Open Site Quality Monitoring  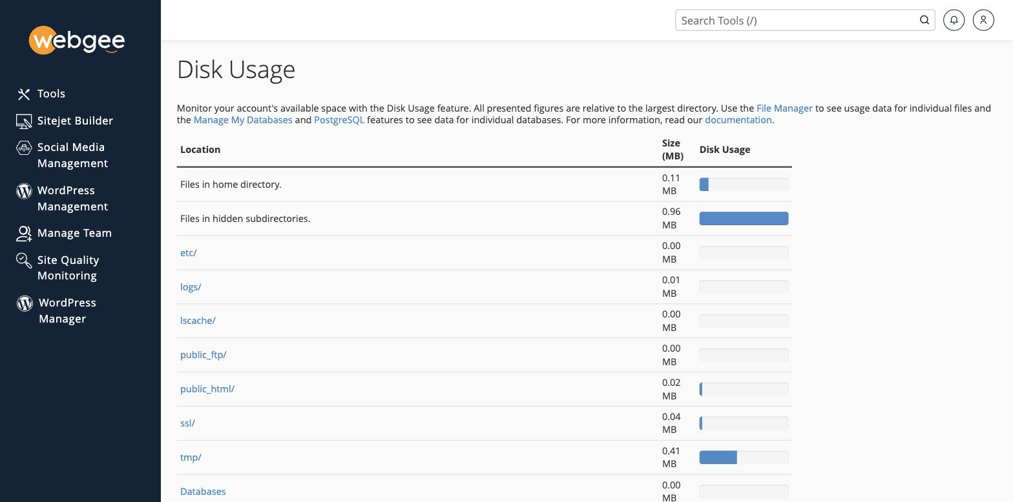pos(68,268)
